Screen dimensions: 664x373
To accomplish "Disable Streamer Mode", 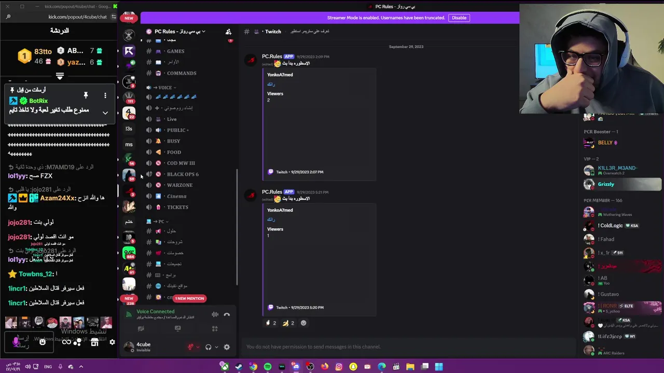I will click(x=459, y=18).
